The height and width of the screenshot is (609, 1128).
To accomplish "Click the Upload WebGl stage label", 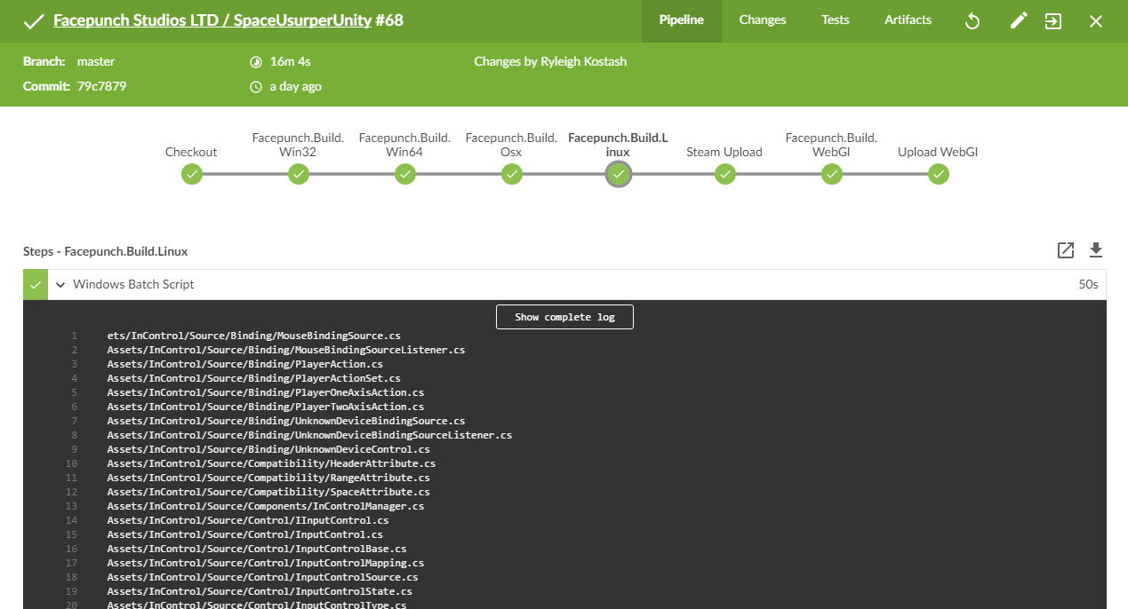I will click(x=938, y=152).
